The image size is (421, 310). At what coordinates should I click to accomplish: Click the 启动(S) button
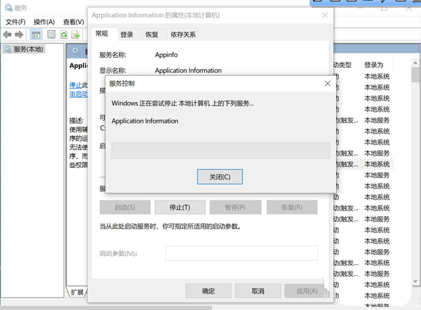click(x=125, y=208)
